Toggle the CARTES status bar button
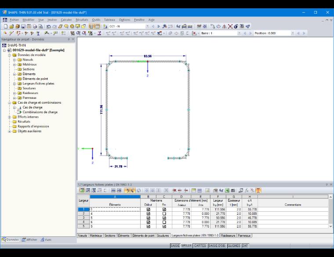The height and width of the screenshot is (257, 334). pyautogui.click(x=200, y=246)
